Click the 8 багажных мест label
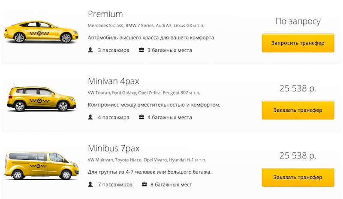 click(171, 184)
